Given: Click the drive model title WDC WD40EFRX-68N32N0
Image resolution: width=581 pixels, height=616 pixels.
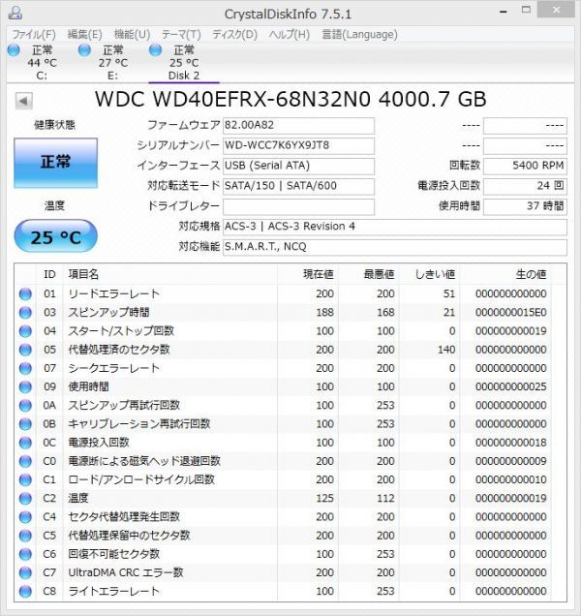Looking at the screenshot, I should coord(232,100).
